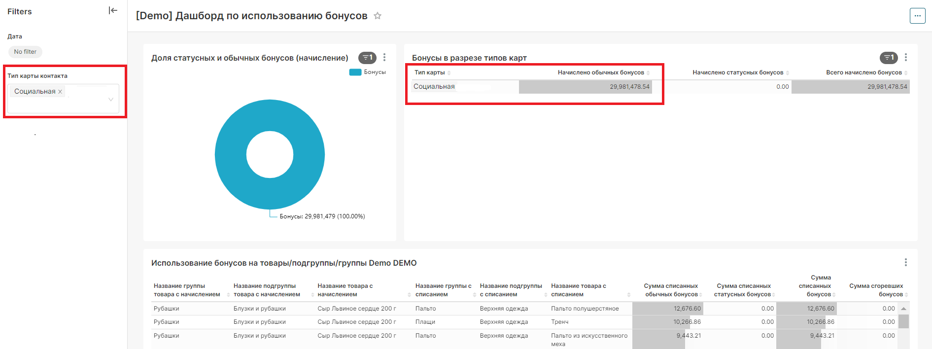
Task: Open the donut chart three-dot menu
Action: click(x=384, y=58)
